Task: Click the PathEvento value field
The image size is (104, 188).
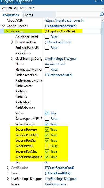Action: (x=72, y=86)
